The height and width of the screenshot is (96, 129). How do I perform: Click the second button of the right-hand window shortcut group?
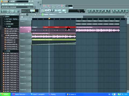click(x=117, y=11)
